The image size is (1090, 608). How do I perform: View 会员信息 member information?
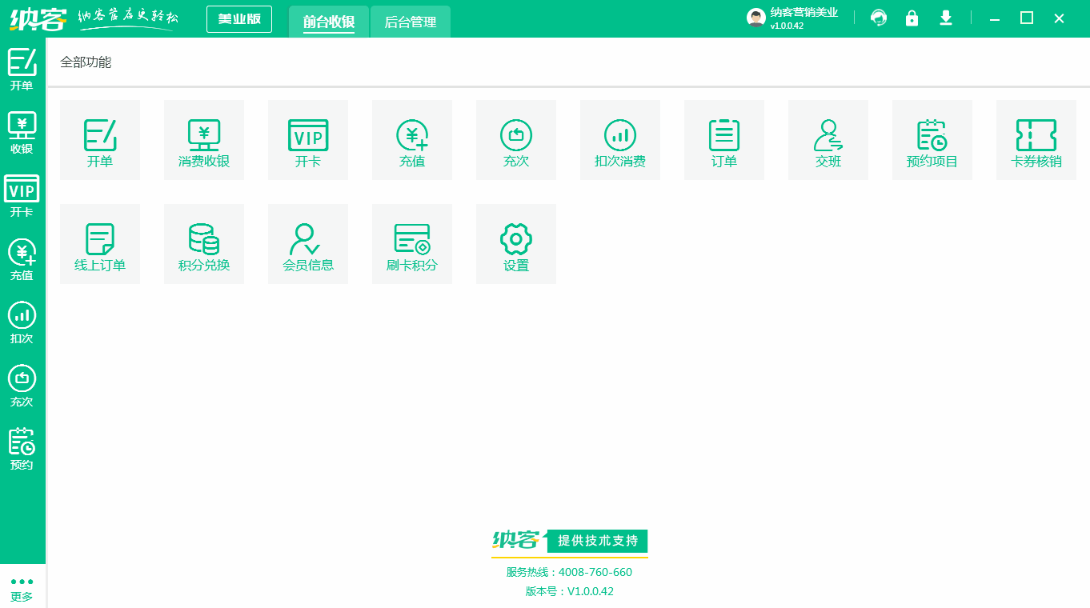[308, 243]
